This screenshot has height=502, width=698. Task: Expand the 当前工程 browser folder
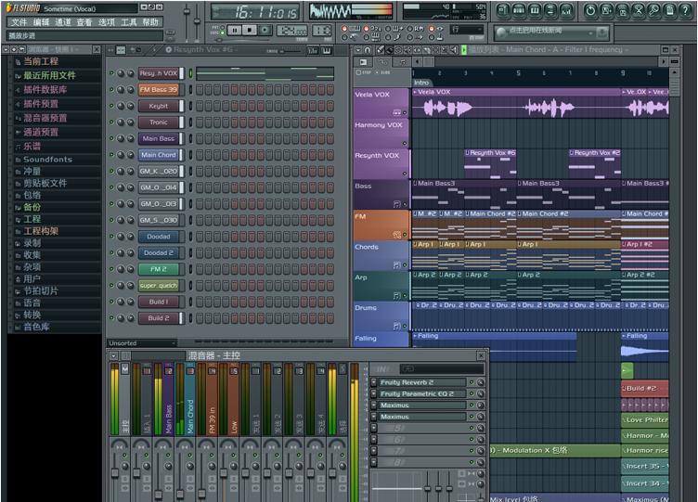click(x=41, y=61)
